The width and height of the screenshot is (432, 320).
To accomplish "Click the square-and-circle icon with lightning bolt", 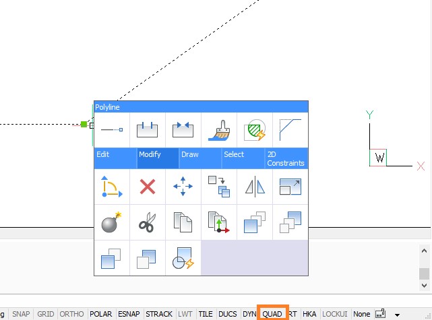I will click(183, 258).
